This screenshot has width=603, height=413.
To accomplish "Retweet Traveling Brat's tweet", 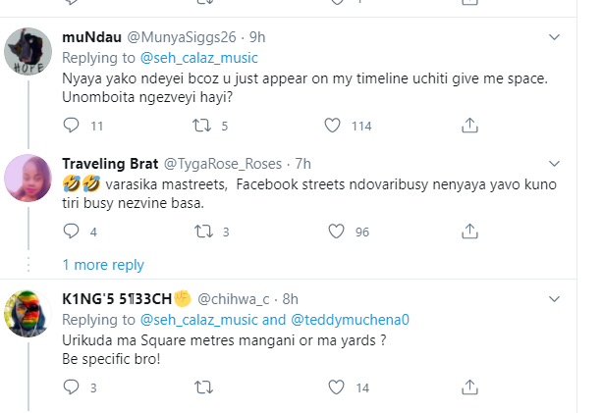I will tap(203, 232).
